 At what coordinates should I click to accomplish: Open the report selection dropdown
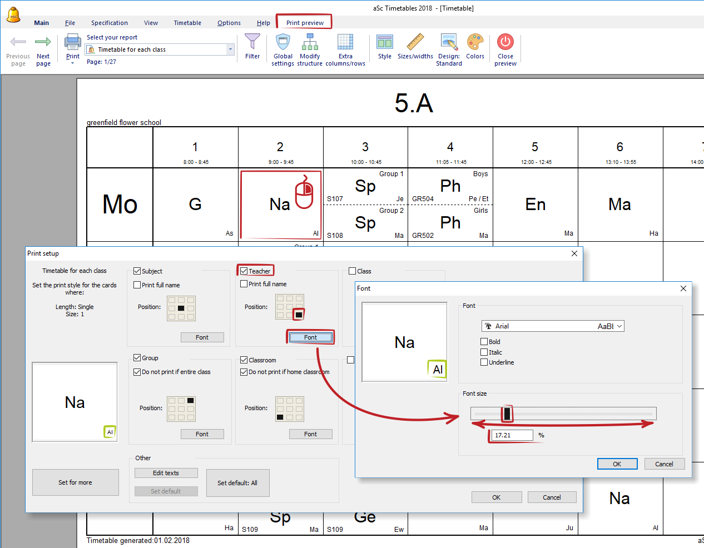(230, 49)
